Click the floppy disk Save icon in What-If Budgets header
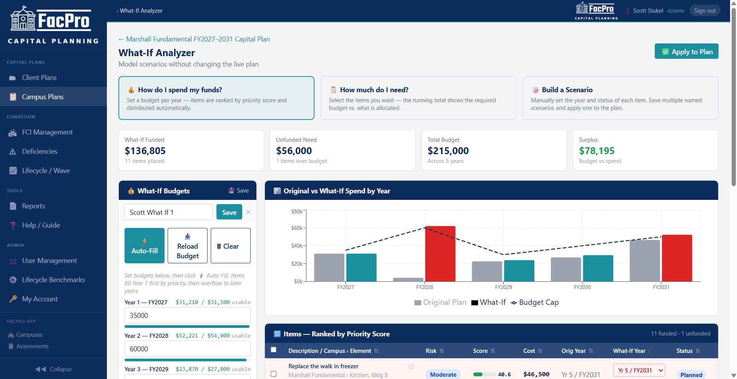Image resolution: width=737 pixels, height=379 pixels. click(231, 191)
